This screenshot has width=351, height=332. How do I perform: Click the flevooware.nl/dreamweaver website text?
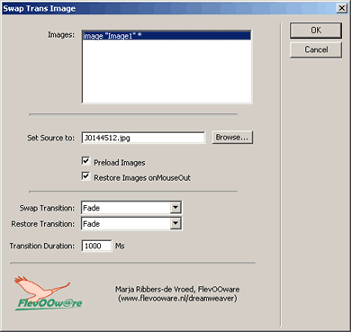(x=177, y=299)
